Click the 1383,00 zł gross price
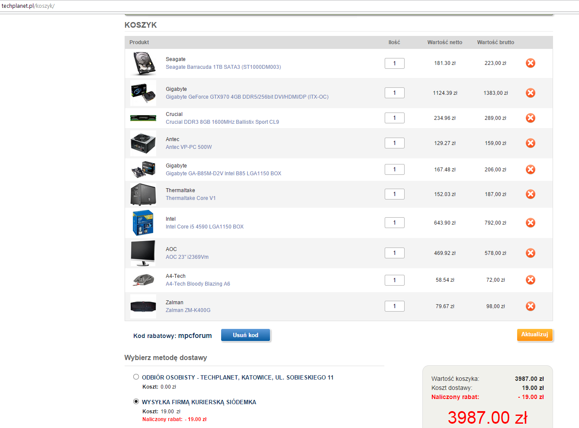Viewport: 579px width, 428px height. tap(495, 93)
